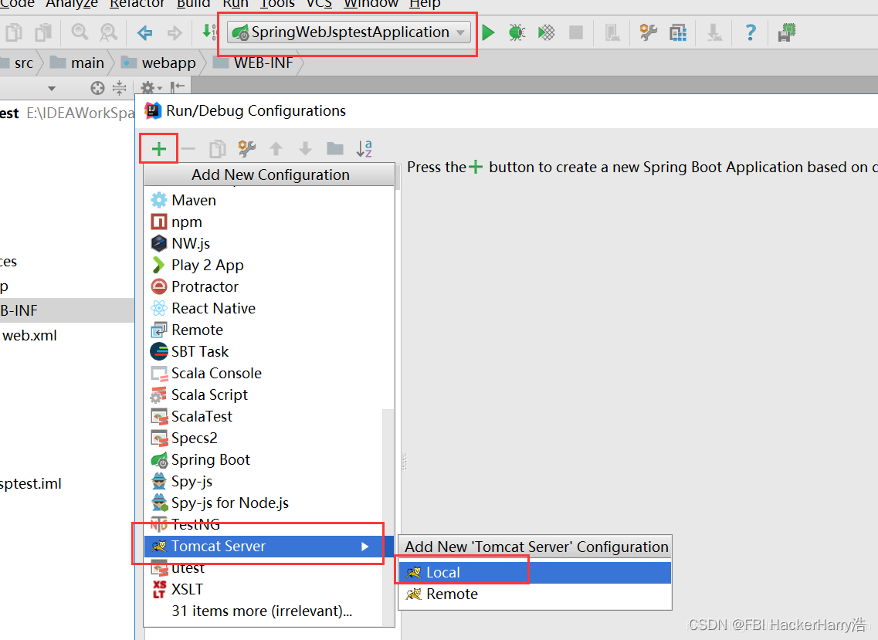Open Project Structure icon in main toolbar

[x=678, y=33]
